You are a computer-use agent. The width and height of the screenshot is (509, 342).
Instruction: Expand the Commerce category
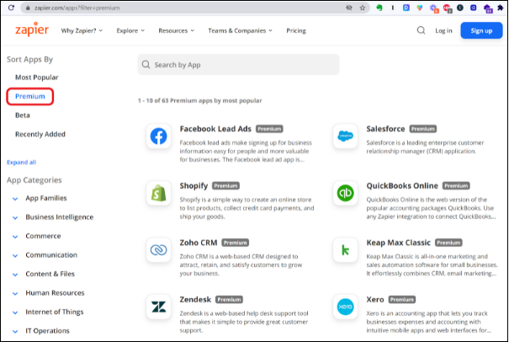coord(43,236)
